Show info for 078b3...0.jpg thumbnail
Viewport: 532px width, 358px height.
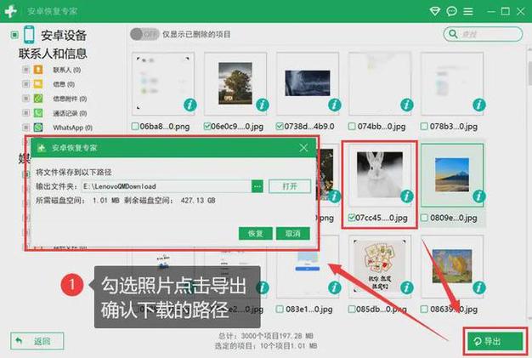[x=479, y=105]
